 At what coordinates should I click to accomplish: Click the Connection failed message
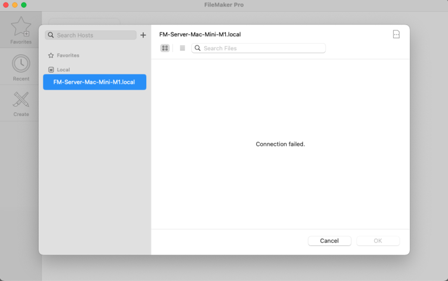280,144
